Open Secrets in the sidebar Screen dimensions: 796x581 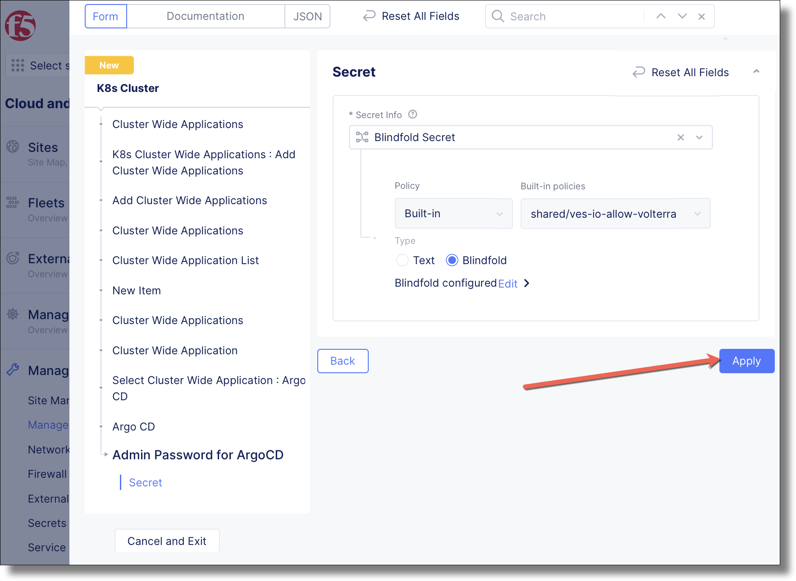tap(47, 523)
